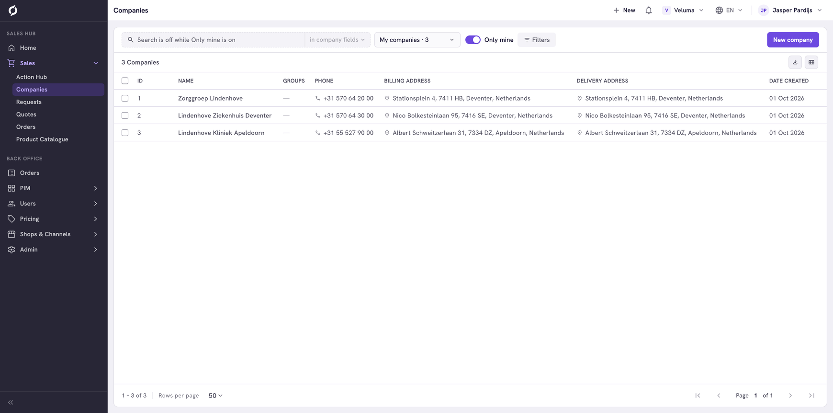Open Quotes in the sidebar

pyautogui.click(x=58, y=115)
